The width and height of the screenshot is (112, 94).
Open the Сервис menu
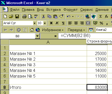coord(86,10)
